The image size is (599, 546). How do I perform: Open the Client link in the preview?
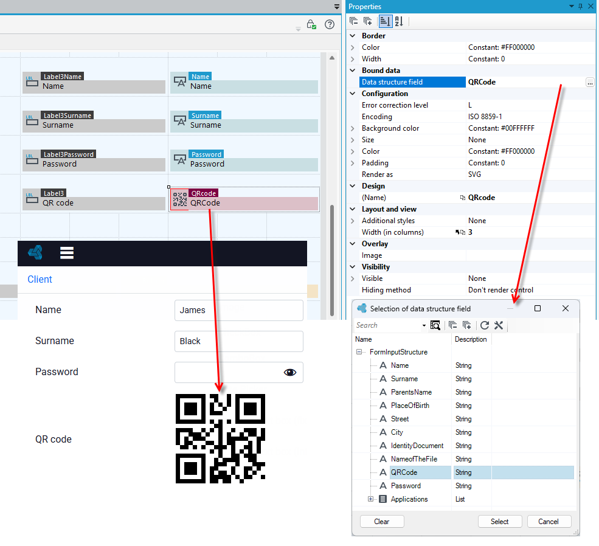40,280
